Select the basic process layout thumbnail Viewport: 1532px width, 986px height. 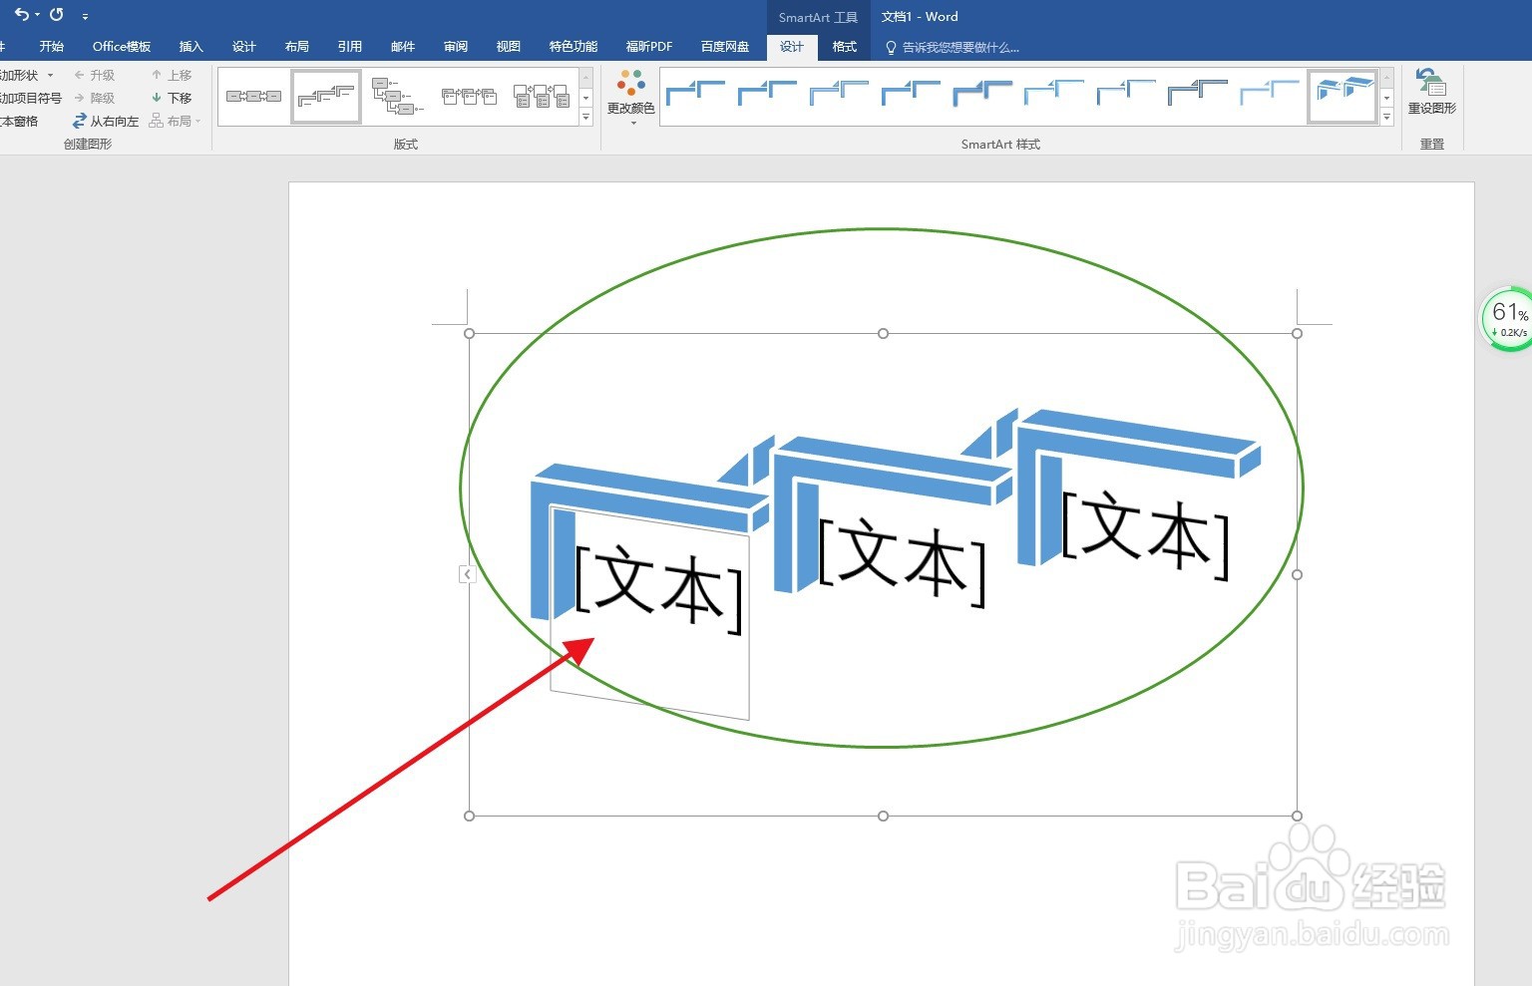[253, 97]
